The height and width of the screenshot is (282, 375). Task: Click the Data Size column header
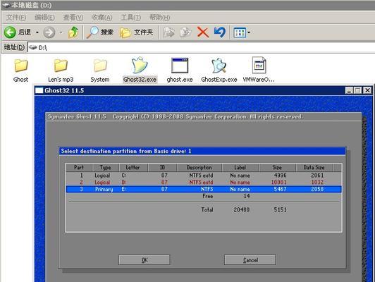pos(314,167)
